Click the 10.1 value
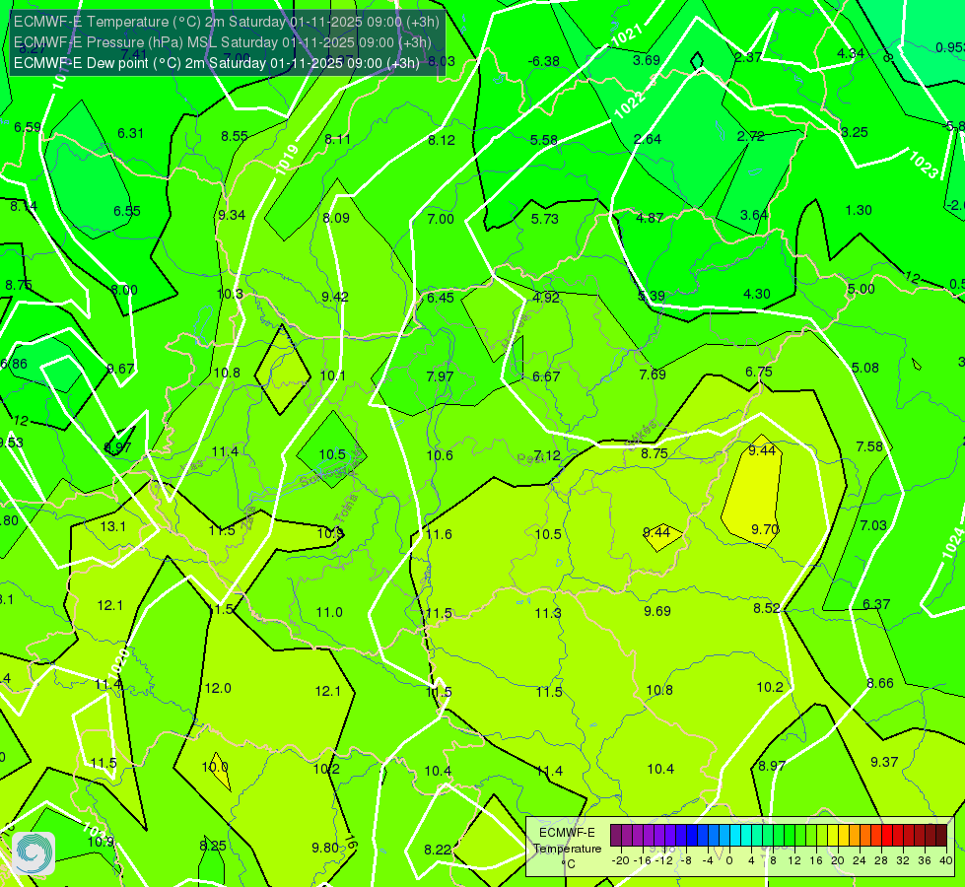 click(x=332, y=375)
